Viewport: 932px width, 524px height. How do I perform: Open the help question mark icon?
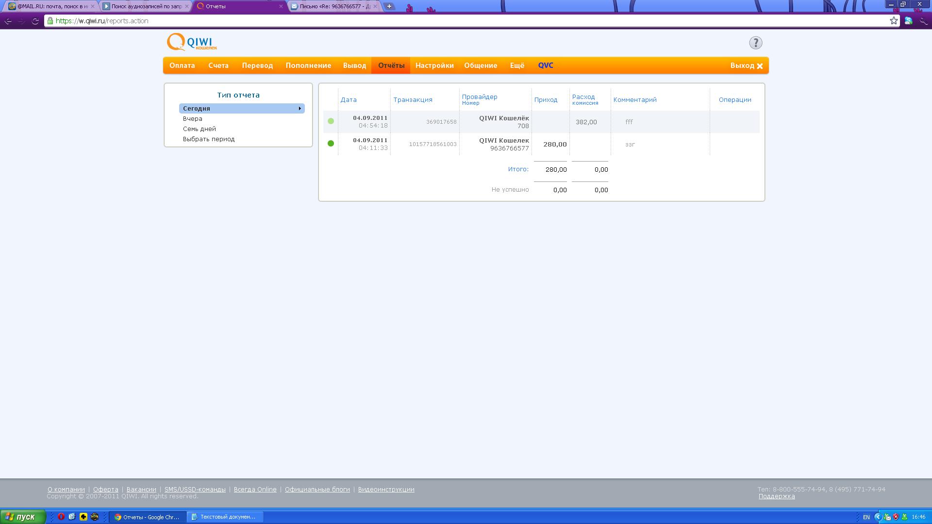[755, 43]
